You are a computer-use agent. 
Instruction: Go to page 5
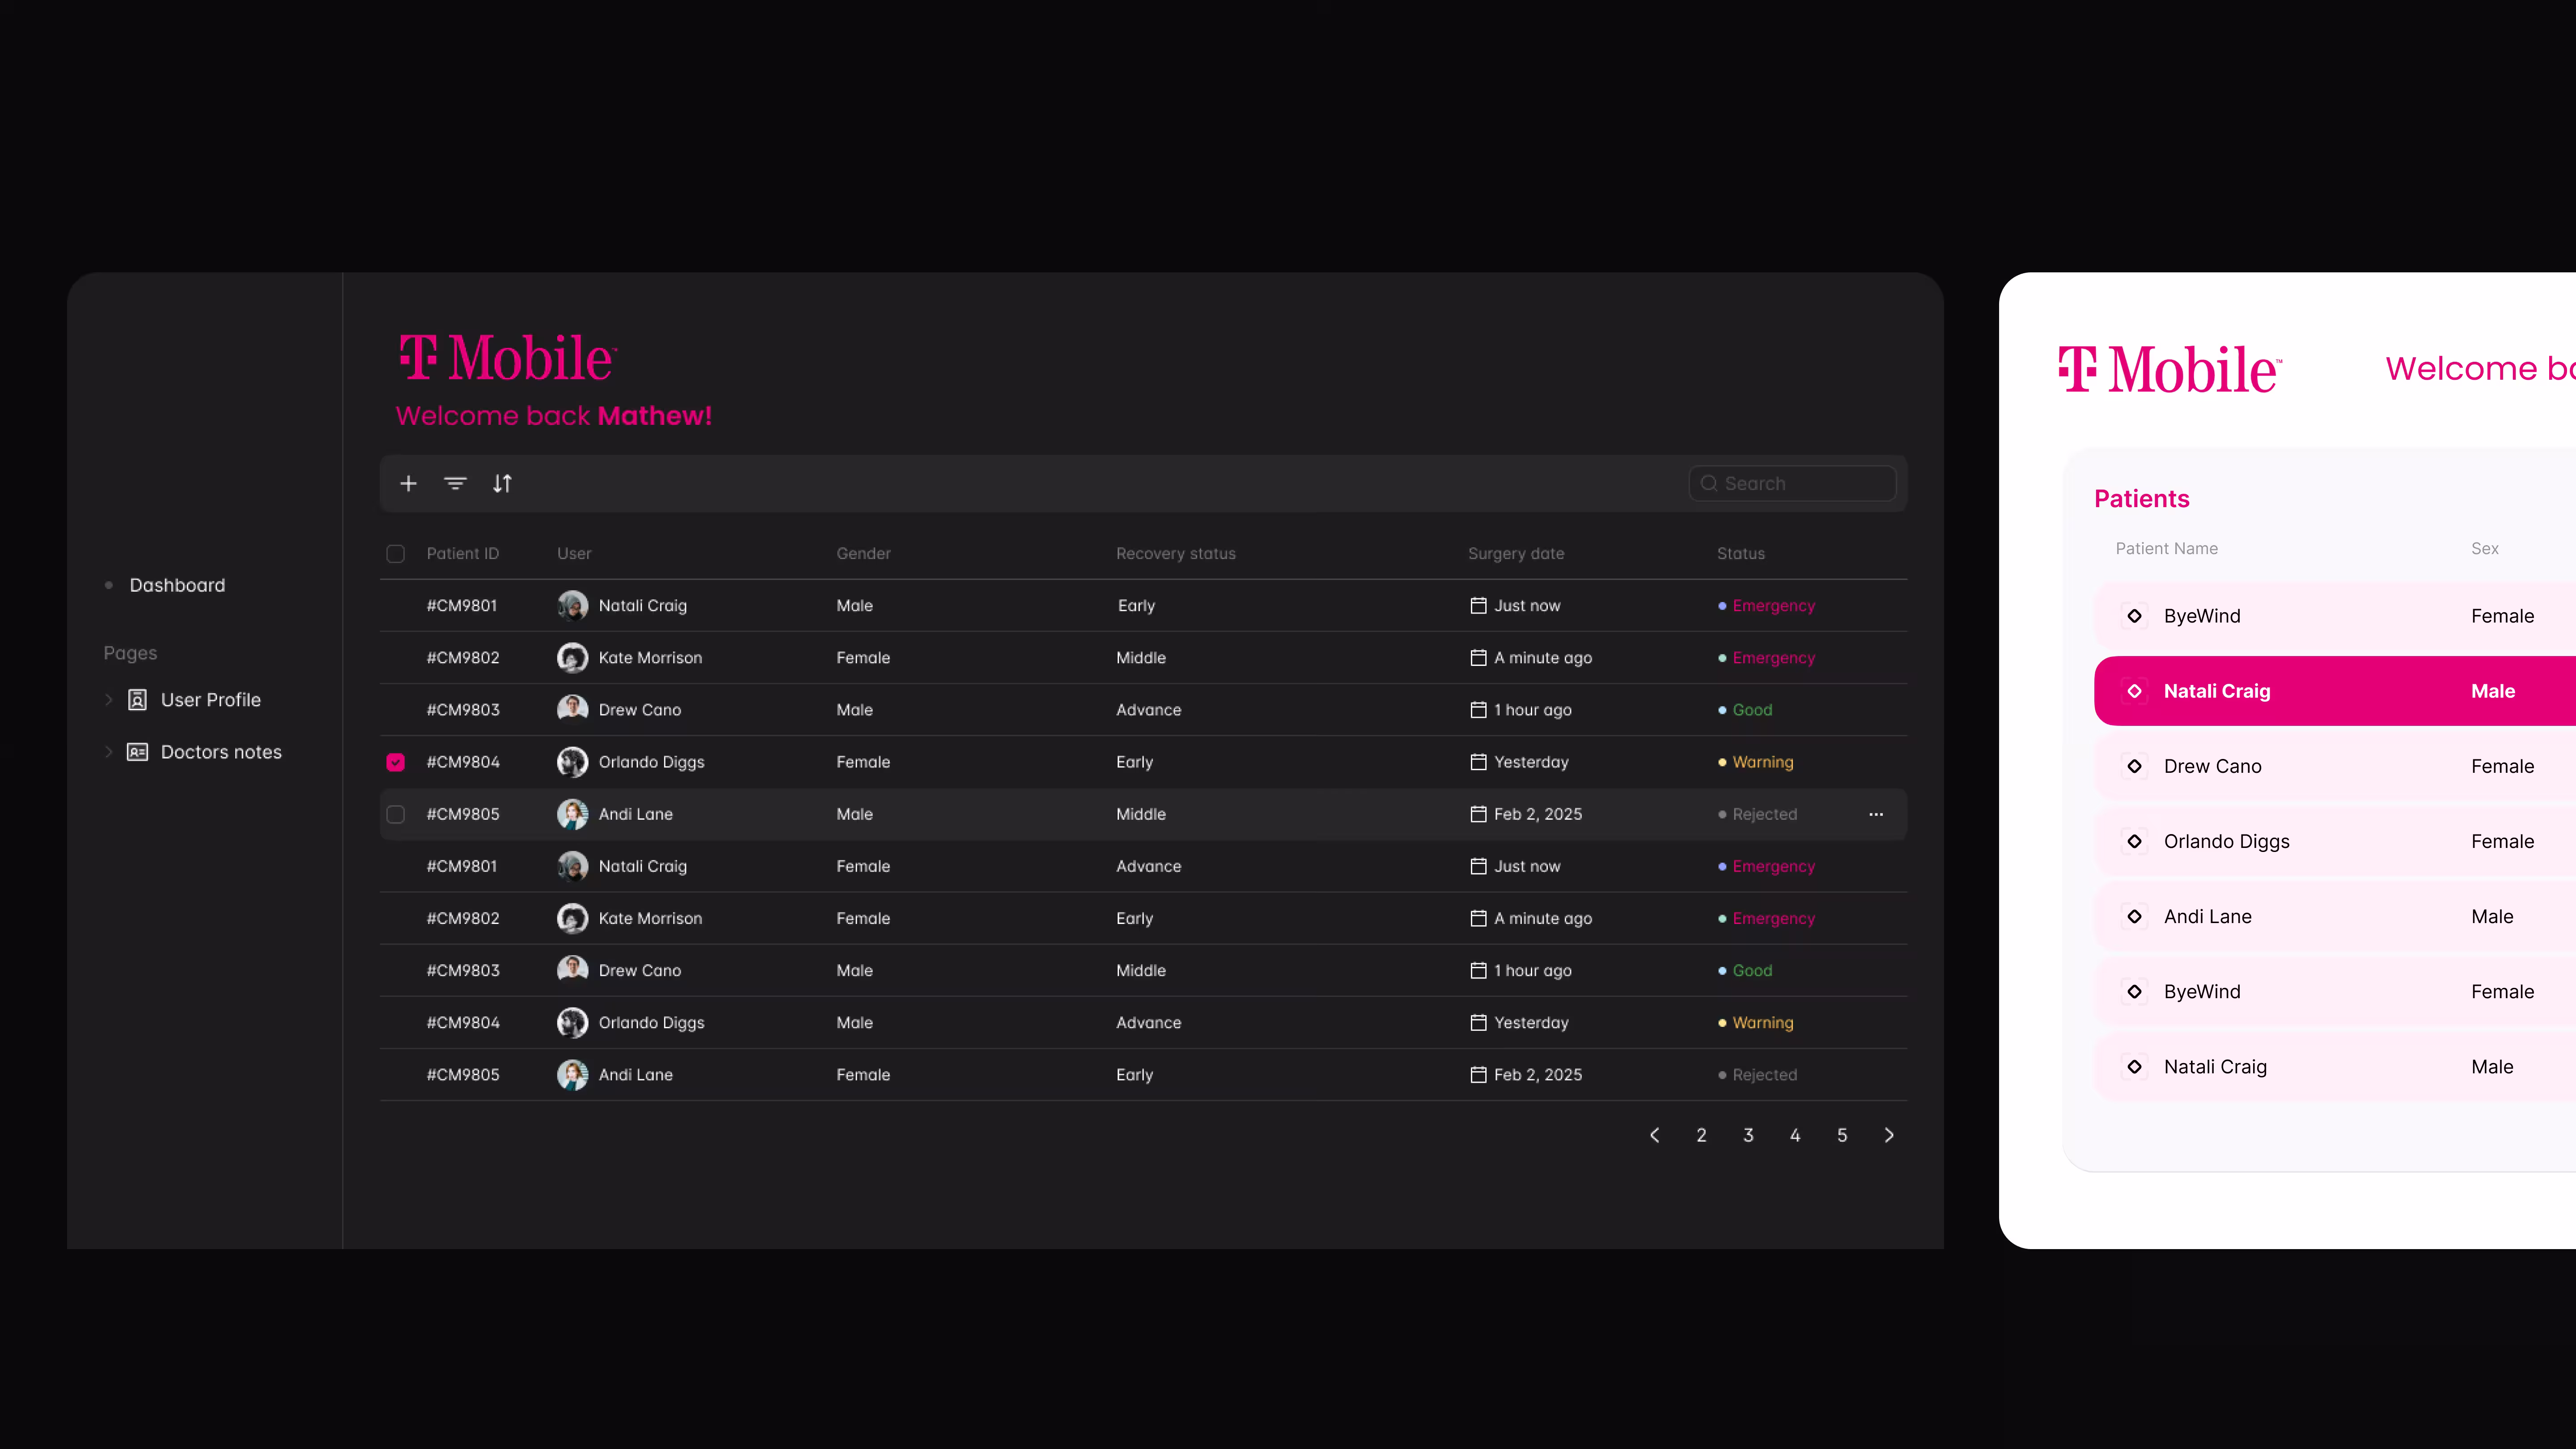point(1842,1135)
